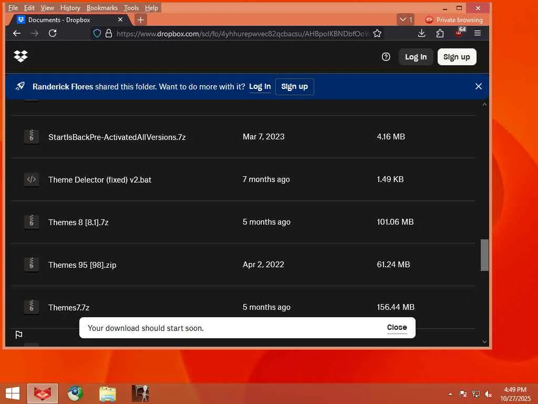The width and height of the screenshot is (538, 404).
Task: Open the globe browser taskbar icon
Action: pos(75,393)
